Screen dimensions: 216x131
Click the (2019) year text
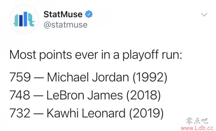pos(146,113)
